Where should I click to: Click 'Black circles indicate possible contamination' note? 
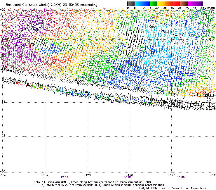[x=131, y=185]
